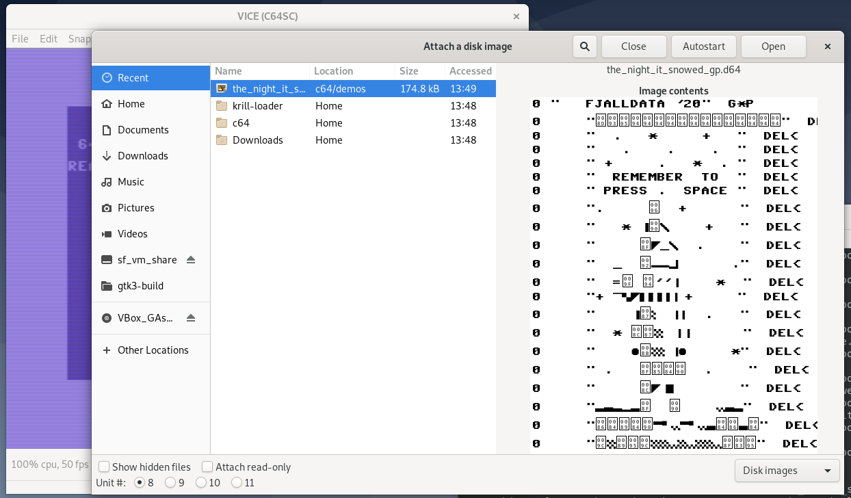Open the File menu
The width and height of the screenshot is (851, 498).
(20, 39)
